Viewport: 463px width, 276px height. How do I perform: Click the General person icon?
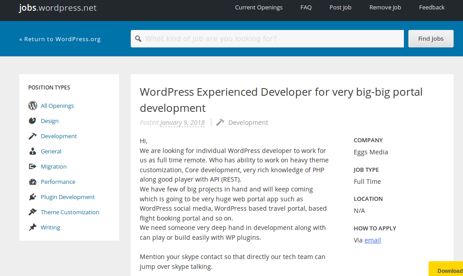coord(32,151)
